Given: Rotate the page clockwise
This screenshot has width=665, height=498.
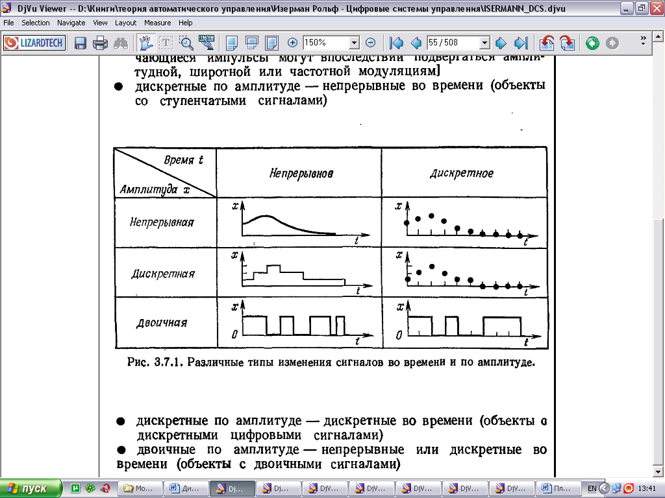Looking at the screenshot, I should click(567, 43).
